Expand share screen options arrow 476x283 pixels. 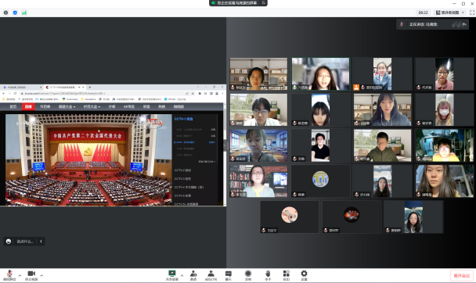tap(182, 275)
